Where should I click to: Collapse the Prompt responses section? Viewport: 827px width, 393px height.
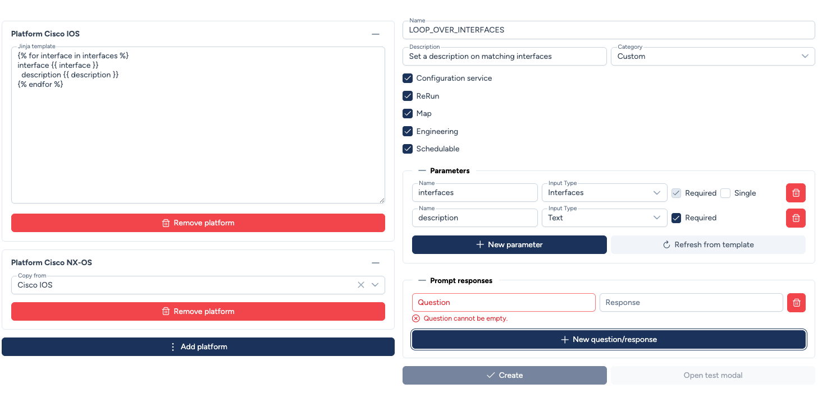(x=422, y=281)
